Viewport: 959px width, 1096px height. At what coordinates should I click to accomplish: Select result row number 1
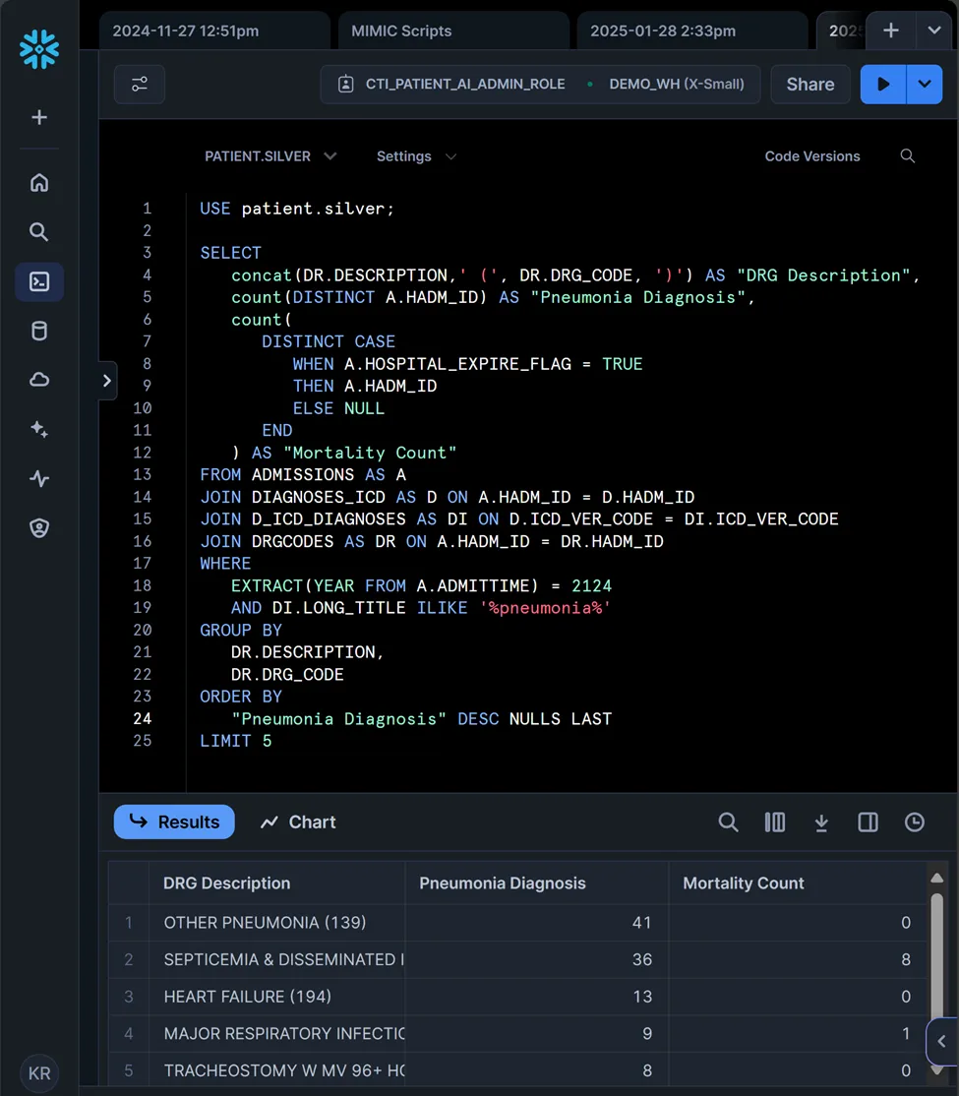pyautogui.click(x=129, y=923)
